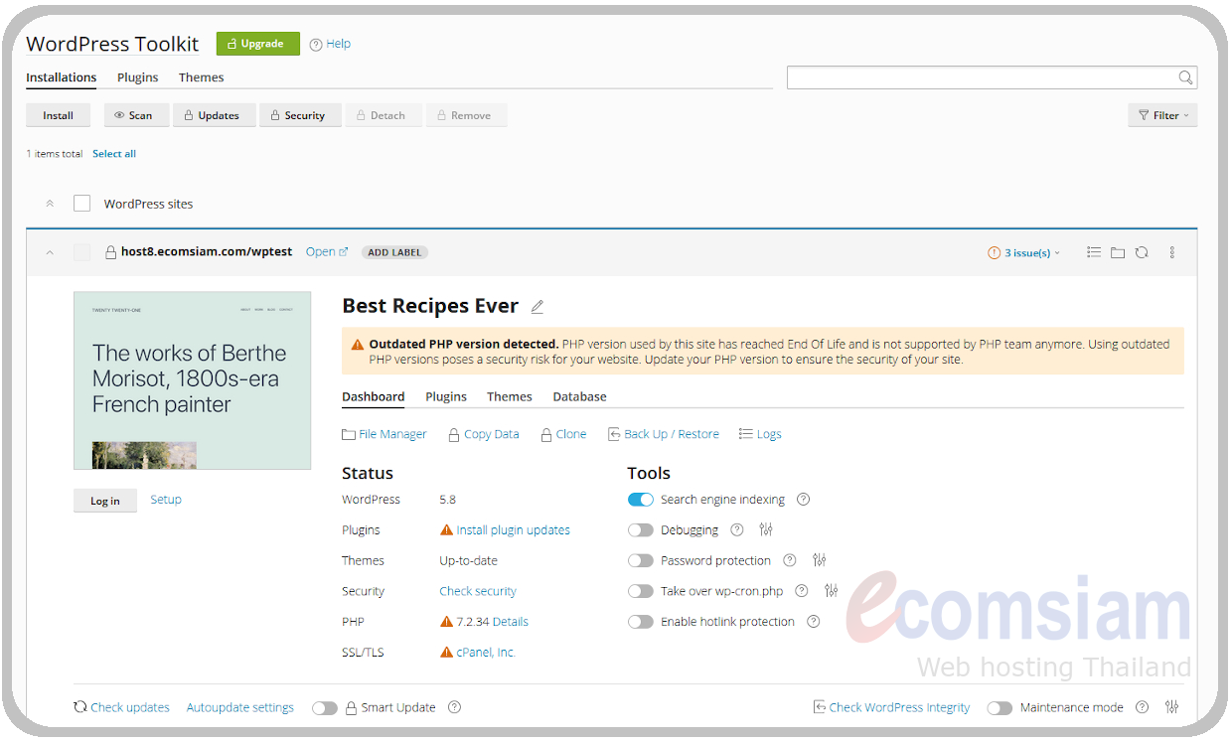Collapse the host8.ecomsiam.com/wptest site panel
This screenshot has width=1231, height=742.
(x=50, y=252)
